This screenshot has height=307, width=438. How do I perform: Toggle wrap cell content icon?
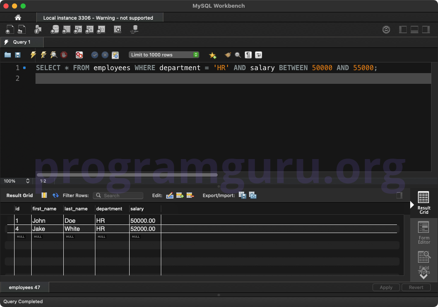(44, 195)
